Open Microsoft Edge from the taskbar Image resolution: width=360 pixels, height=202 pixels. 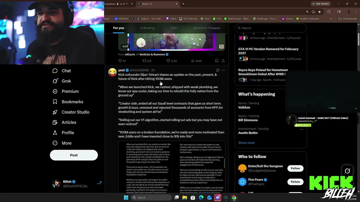click(201, 198)
